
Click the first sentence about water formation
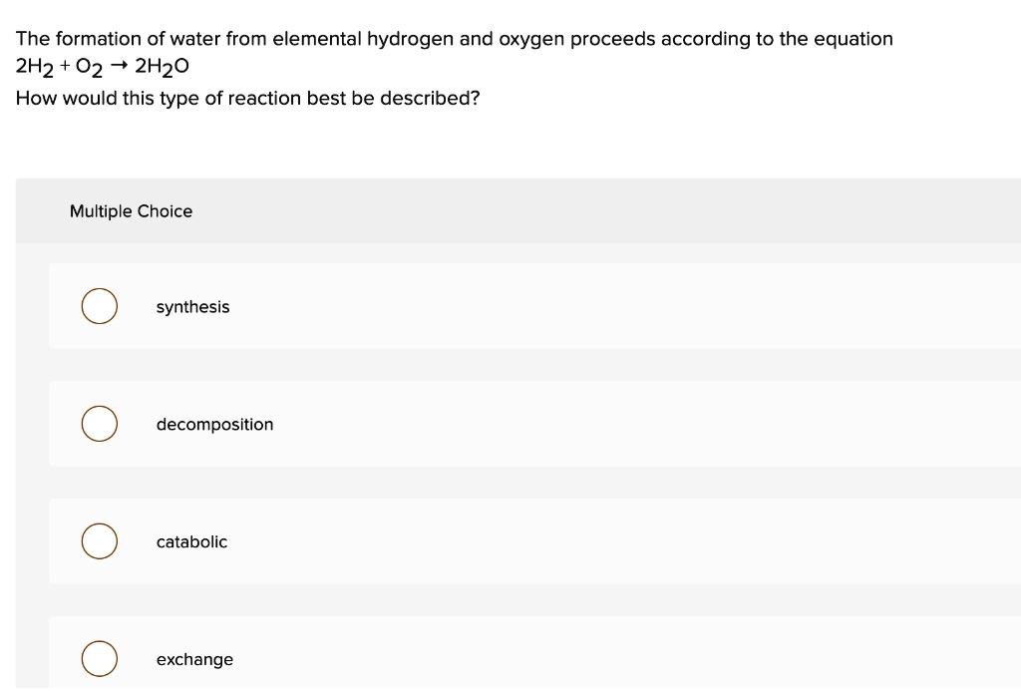(454, 39)
